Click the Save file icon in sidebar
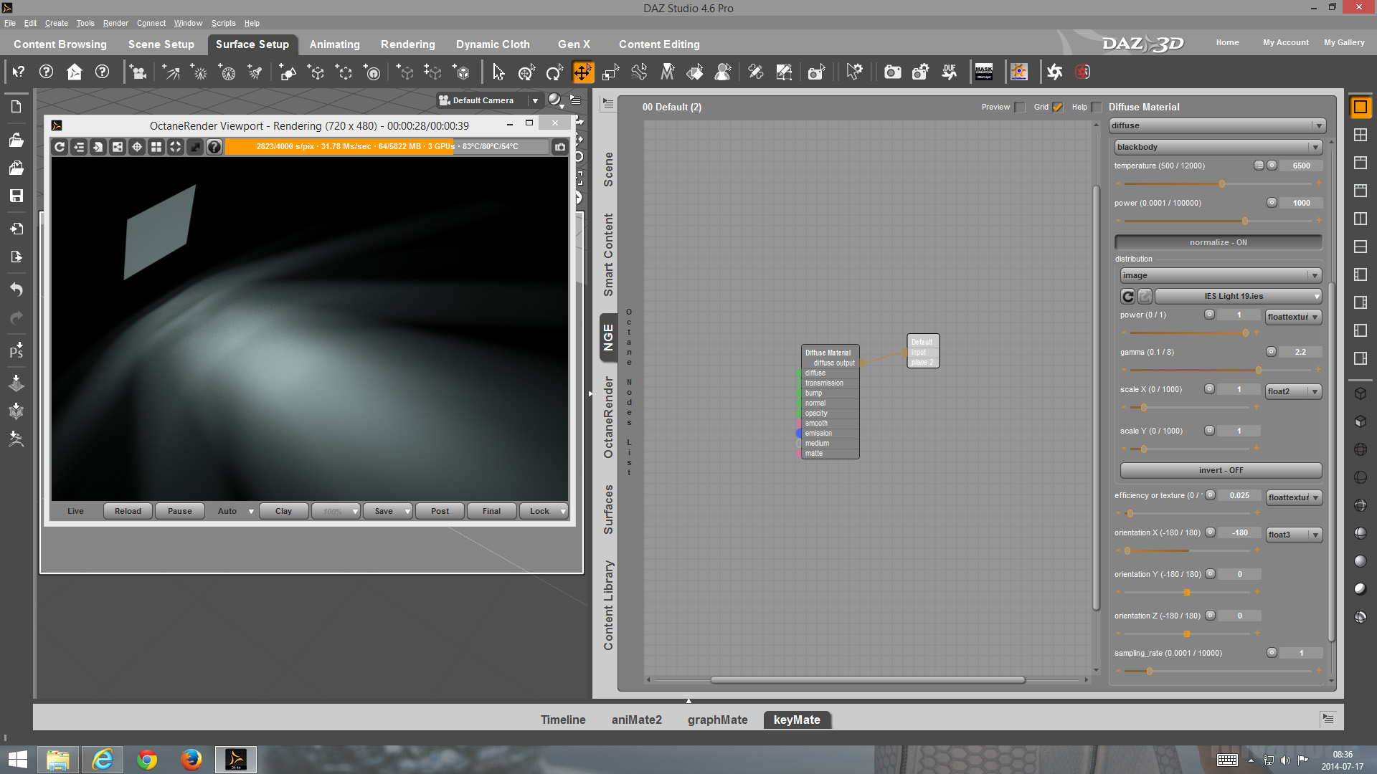 point(16,196)
